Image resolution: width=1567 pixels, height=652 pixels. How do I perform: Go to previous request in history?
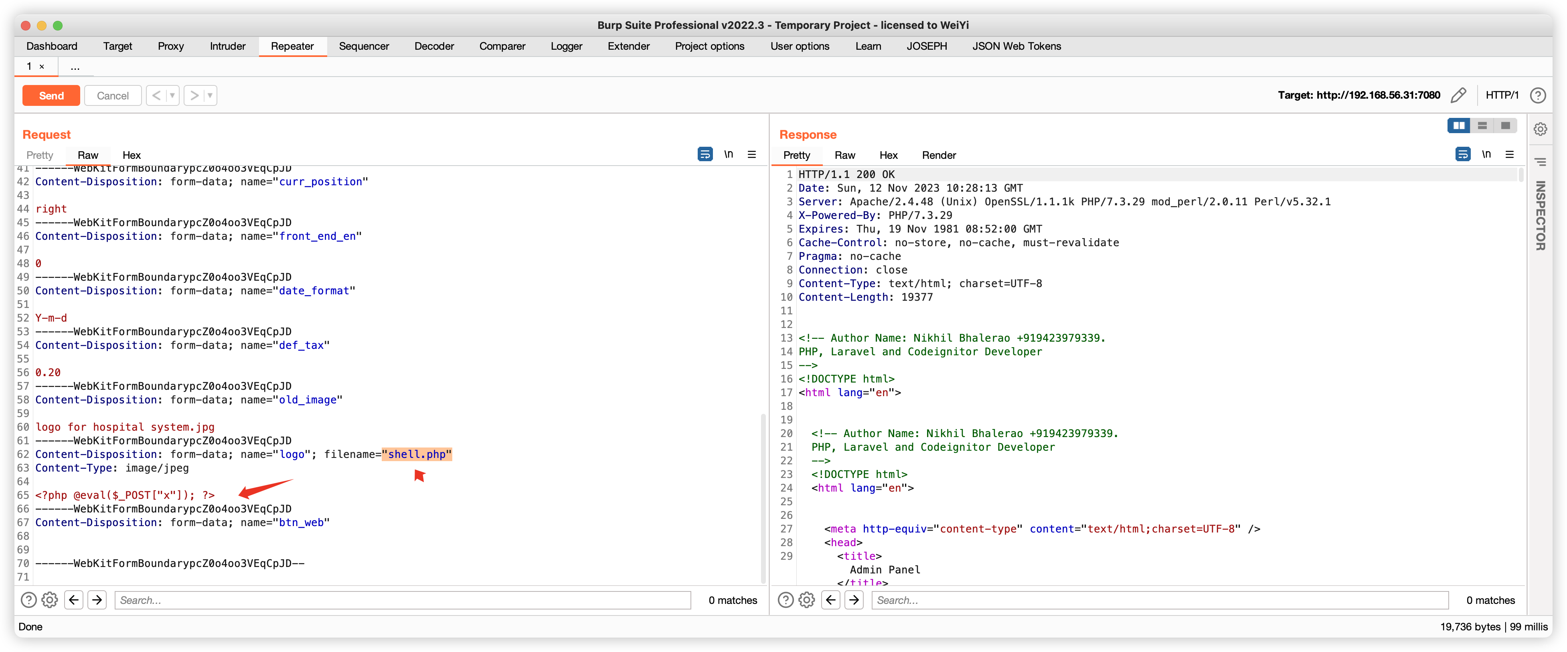coord(156,95)
